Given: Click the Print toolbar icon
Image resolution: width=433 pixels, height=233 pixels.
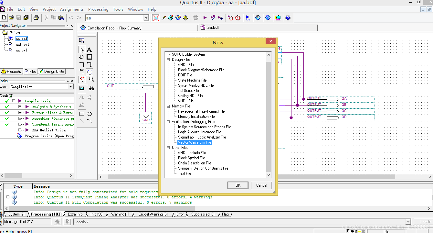Looking at the screenshot, I should click(x=36, y=18).
